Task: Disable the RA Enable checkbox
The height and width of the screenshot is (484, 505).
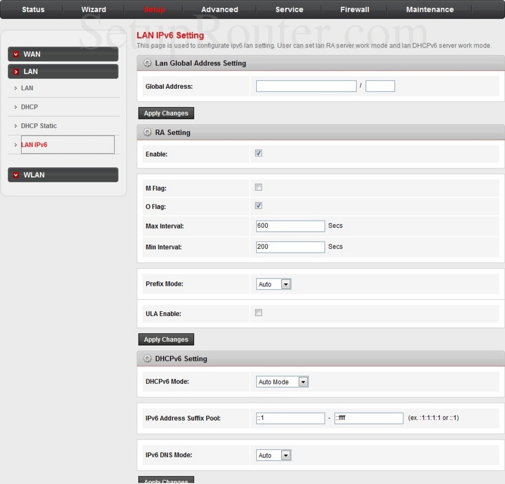Action: 258,153
